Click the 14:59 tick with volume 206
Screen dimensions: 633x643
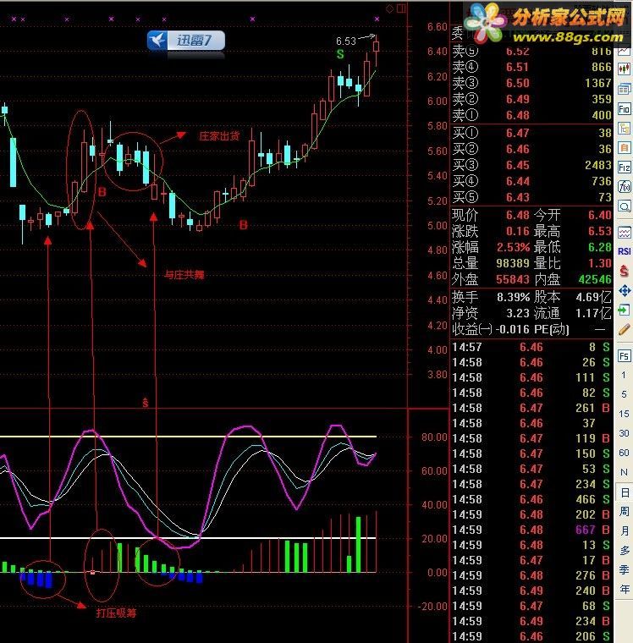531,636
